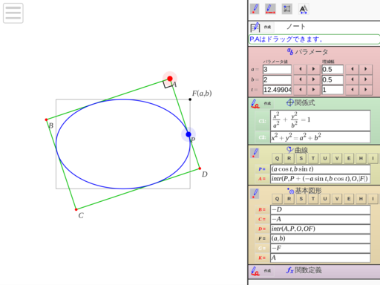This screenshot has height=285, width=380.
Task: Click H button in 基本図形 section
Action: coord(361,199)
